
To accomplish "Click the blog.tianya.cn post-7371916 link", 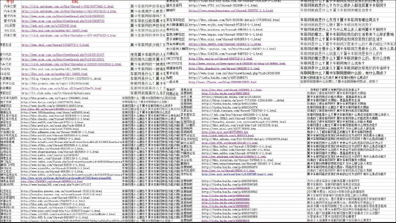I will (x=61, y=78).
